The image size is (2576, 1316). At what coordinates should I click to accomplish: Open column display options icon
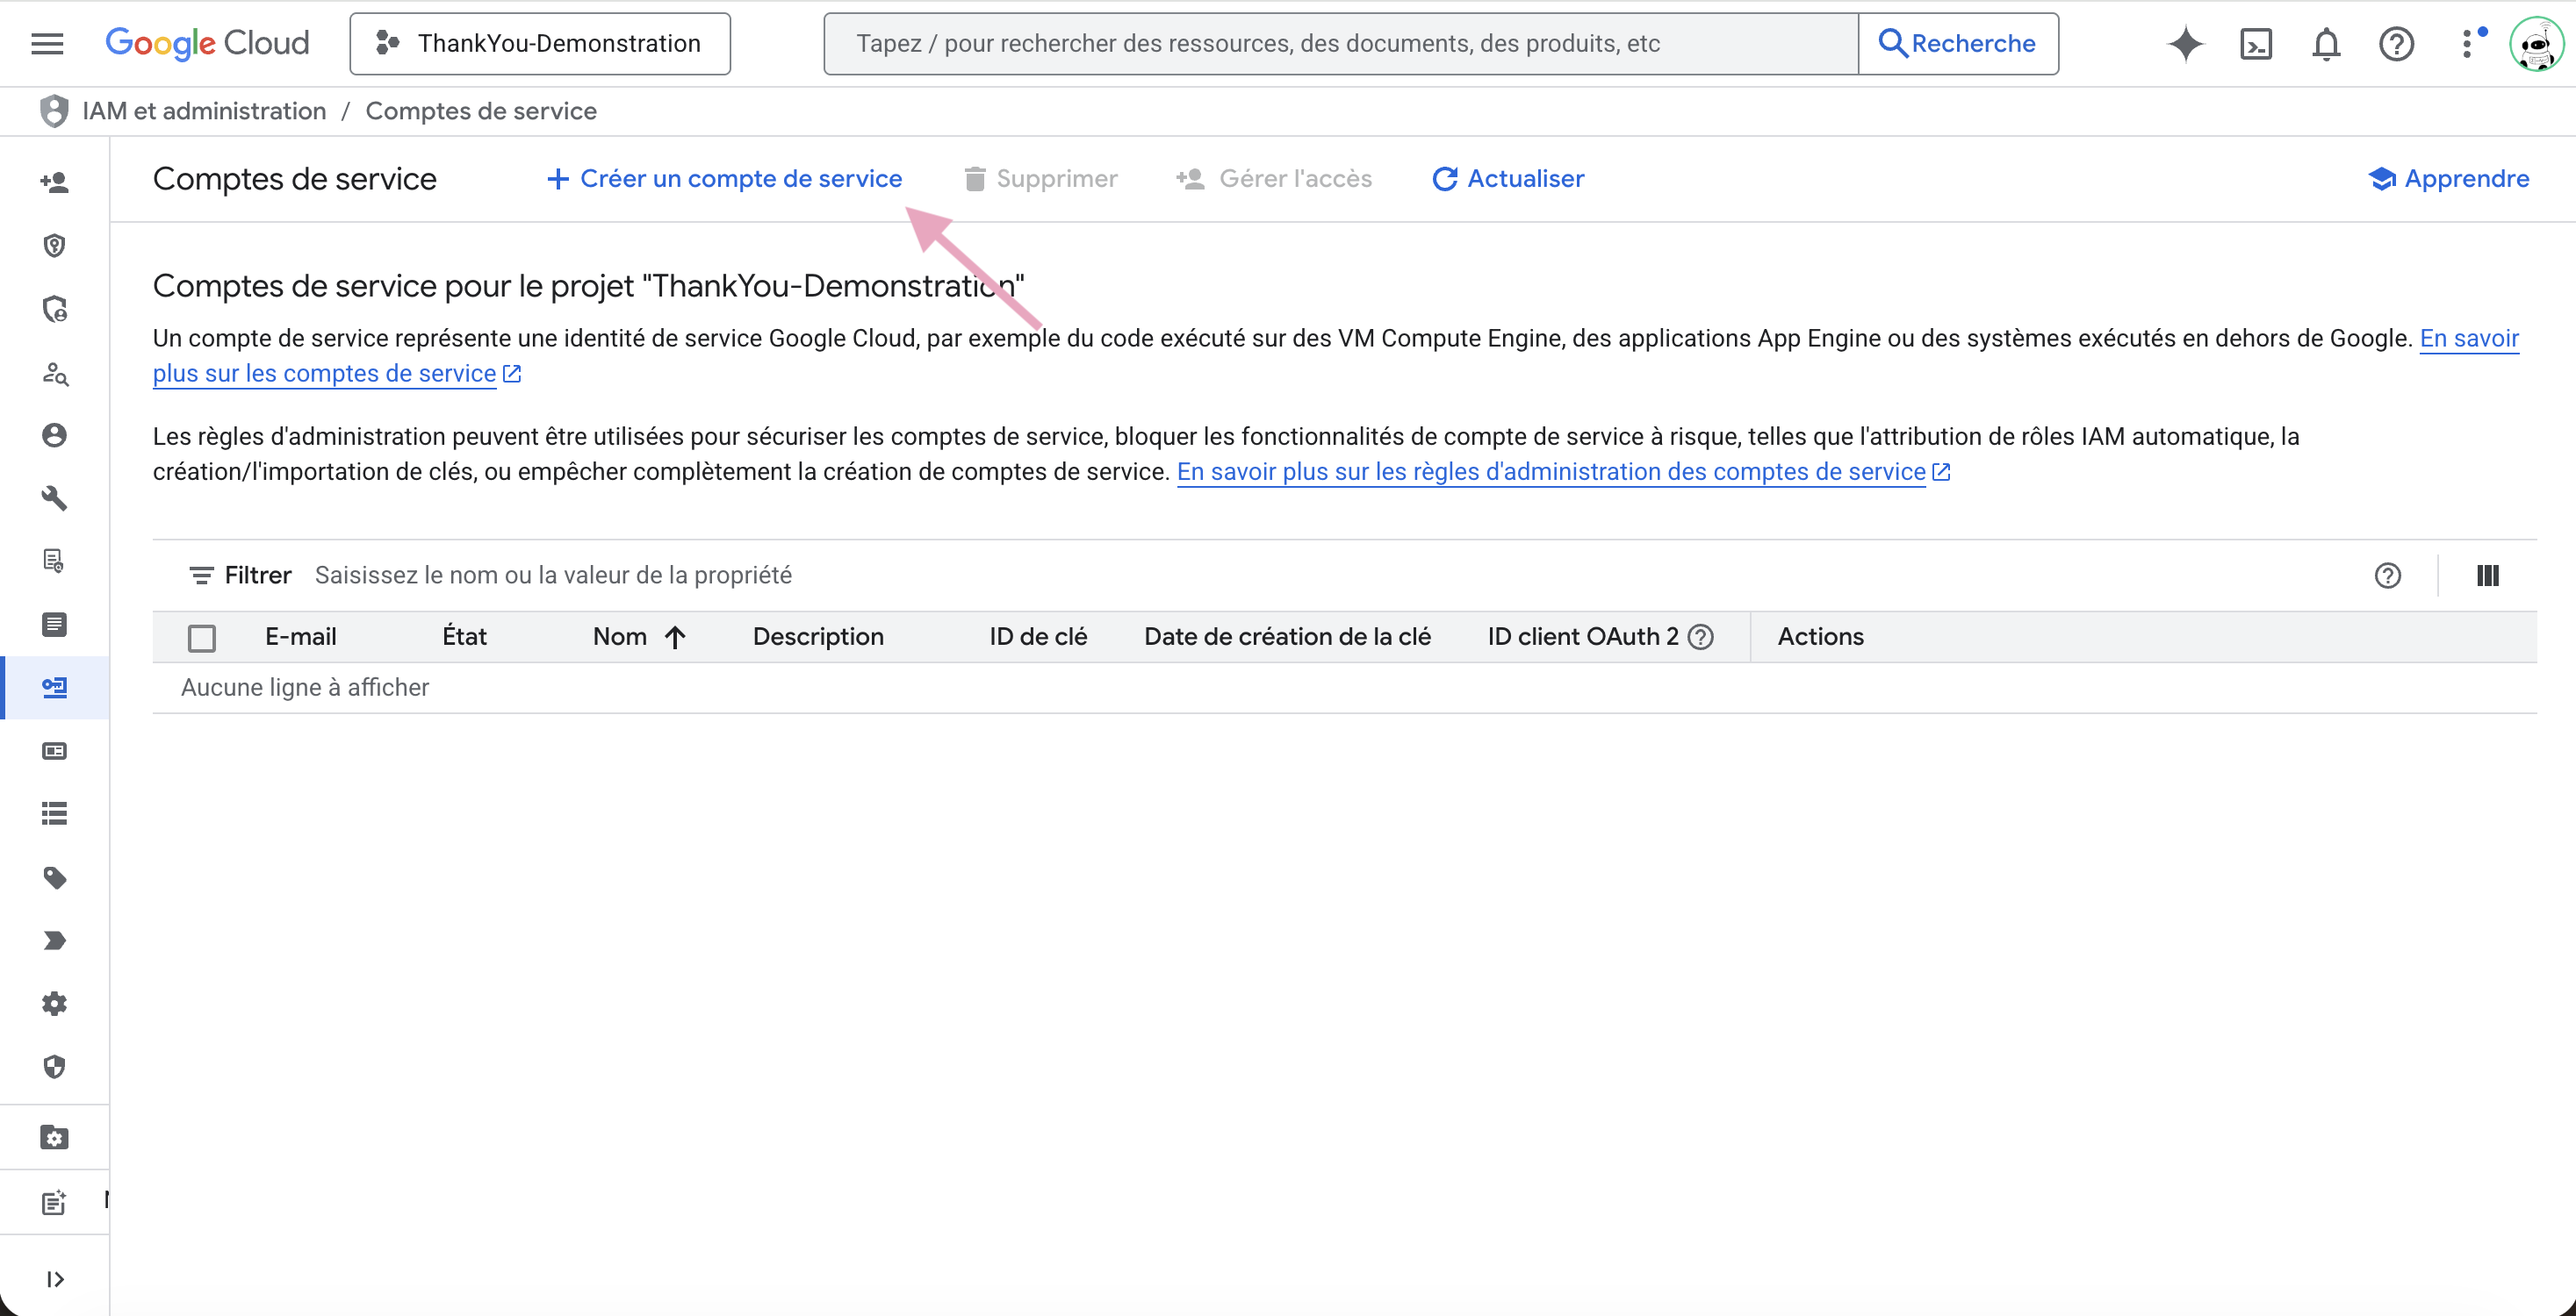tap(2487, 576)
